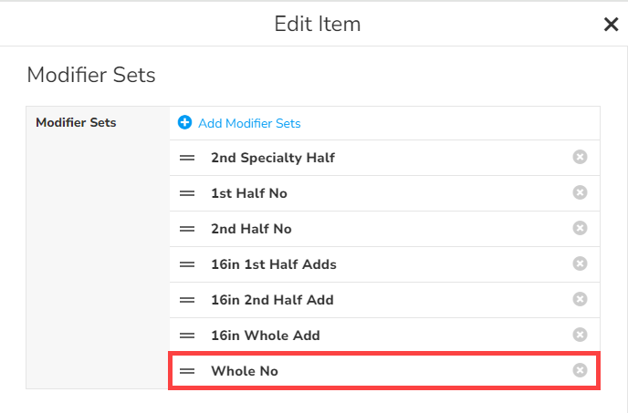
Task: Grab drag handle of 16in 1st Half Adds
Action: 187,264
